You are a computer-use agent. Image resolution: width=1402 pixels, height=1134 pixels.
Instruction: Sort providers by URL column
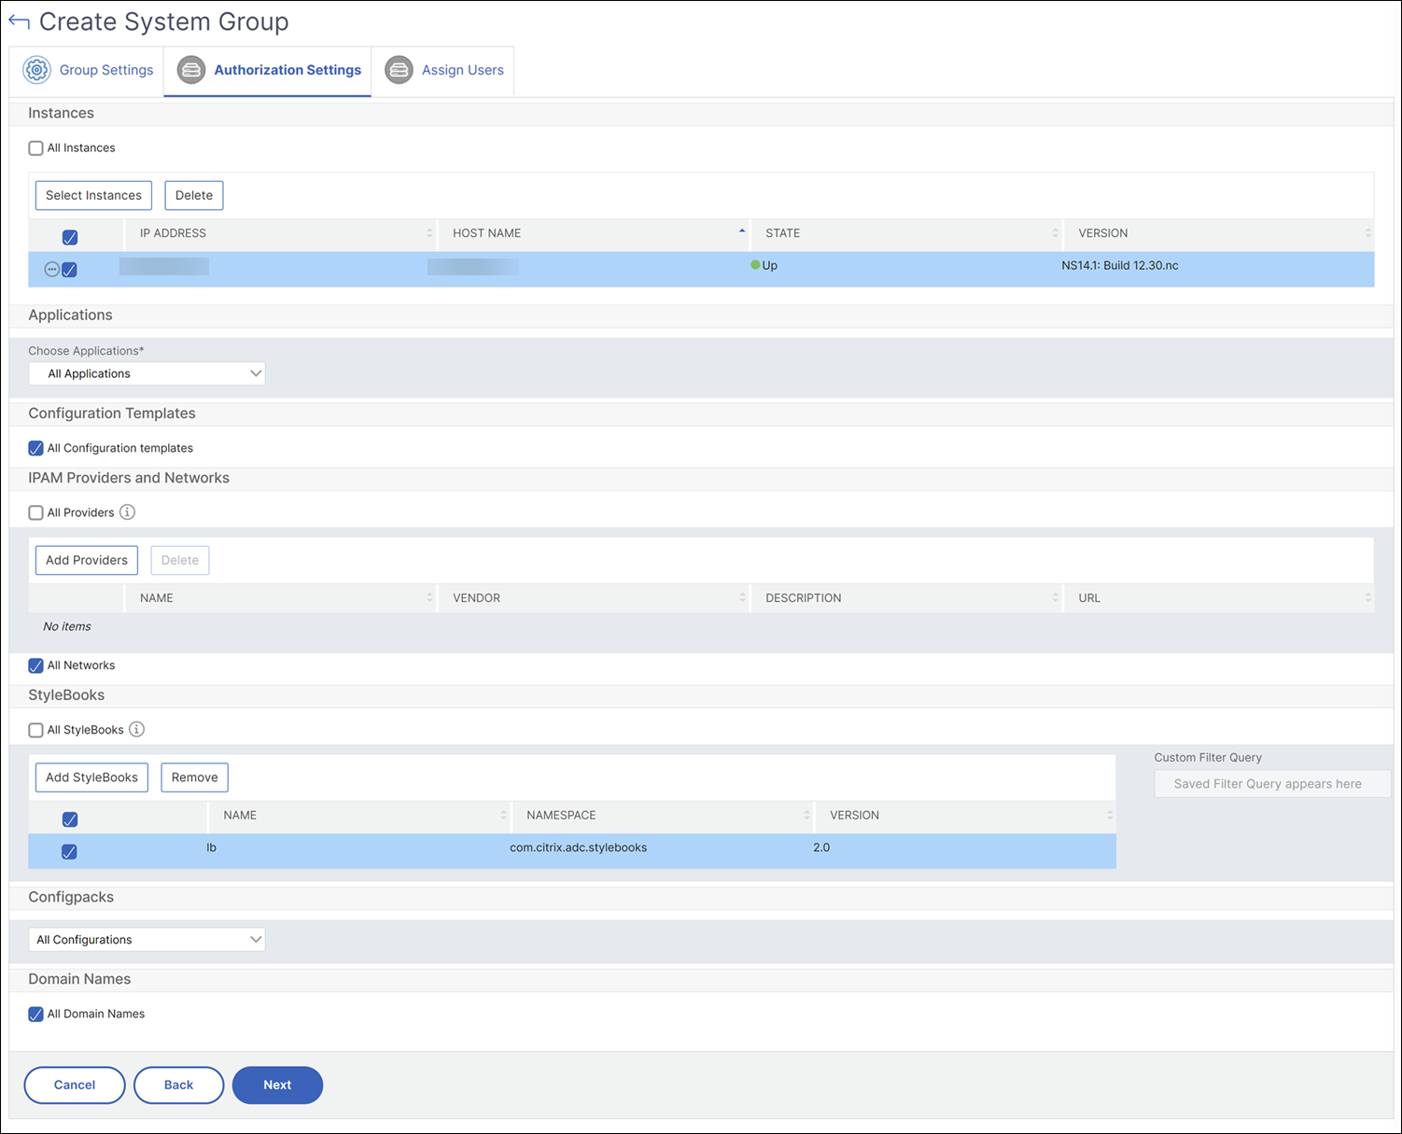1219,598
